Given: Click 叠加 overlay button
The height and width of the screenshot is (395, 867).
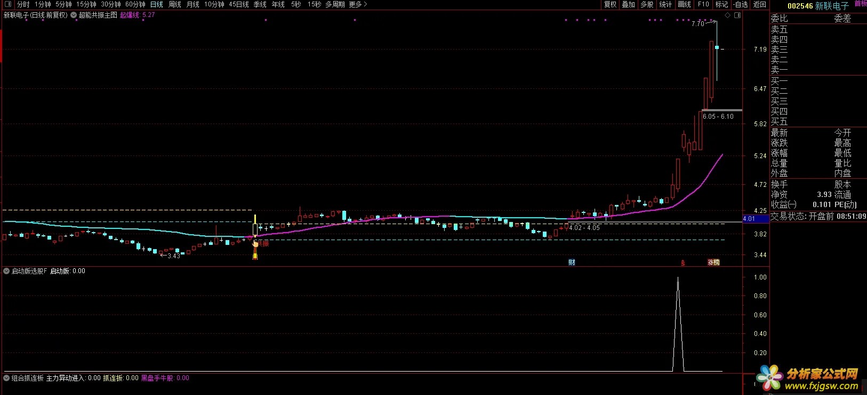Looking at the screenshot, I should point(629,4).
